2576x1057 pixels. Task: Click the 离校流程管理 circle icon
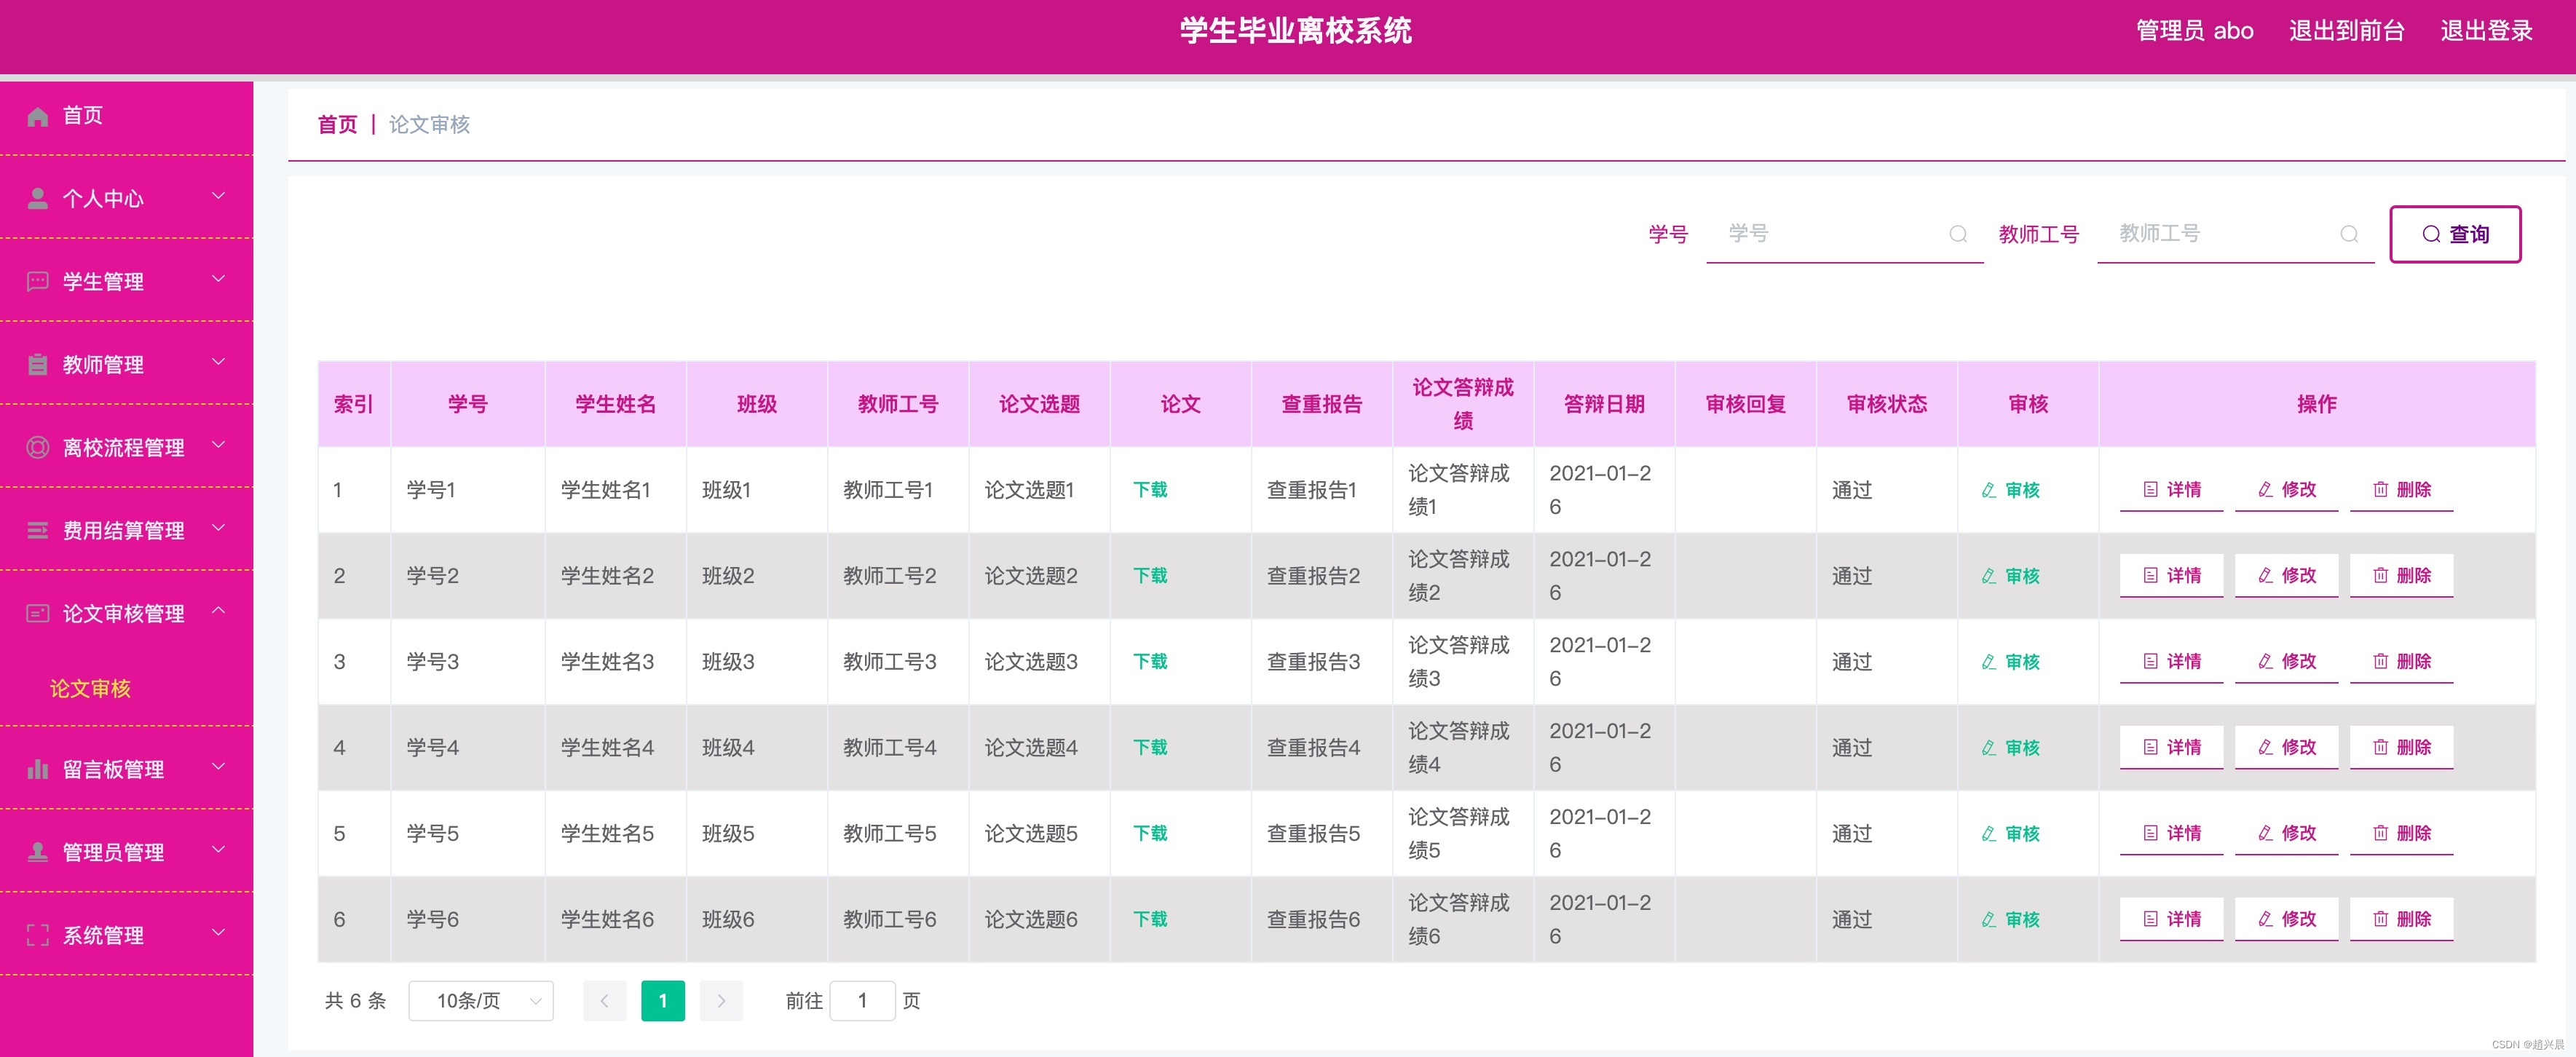tap(38, 447)
